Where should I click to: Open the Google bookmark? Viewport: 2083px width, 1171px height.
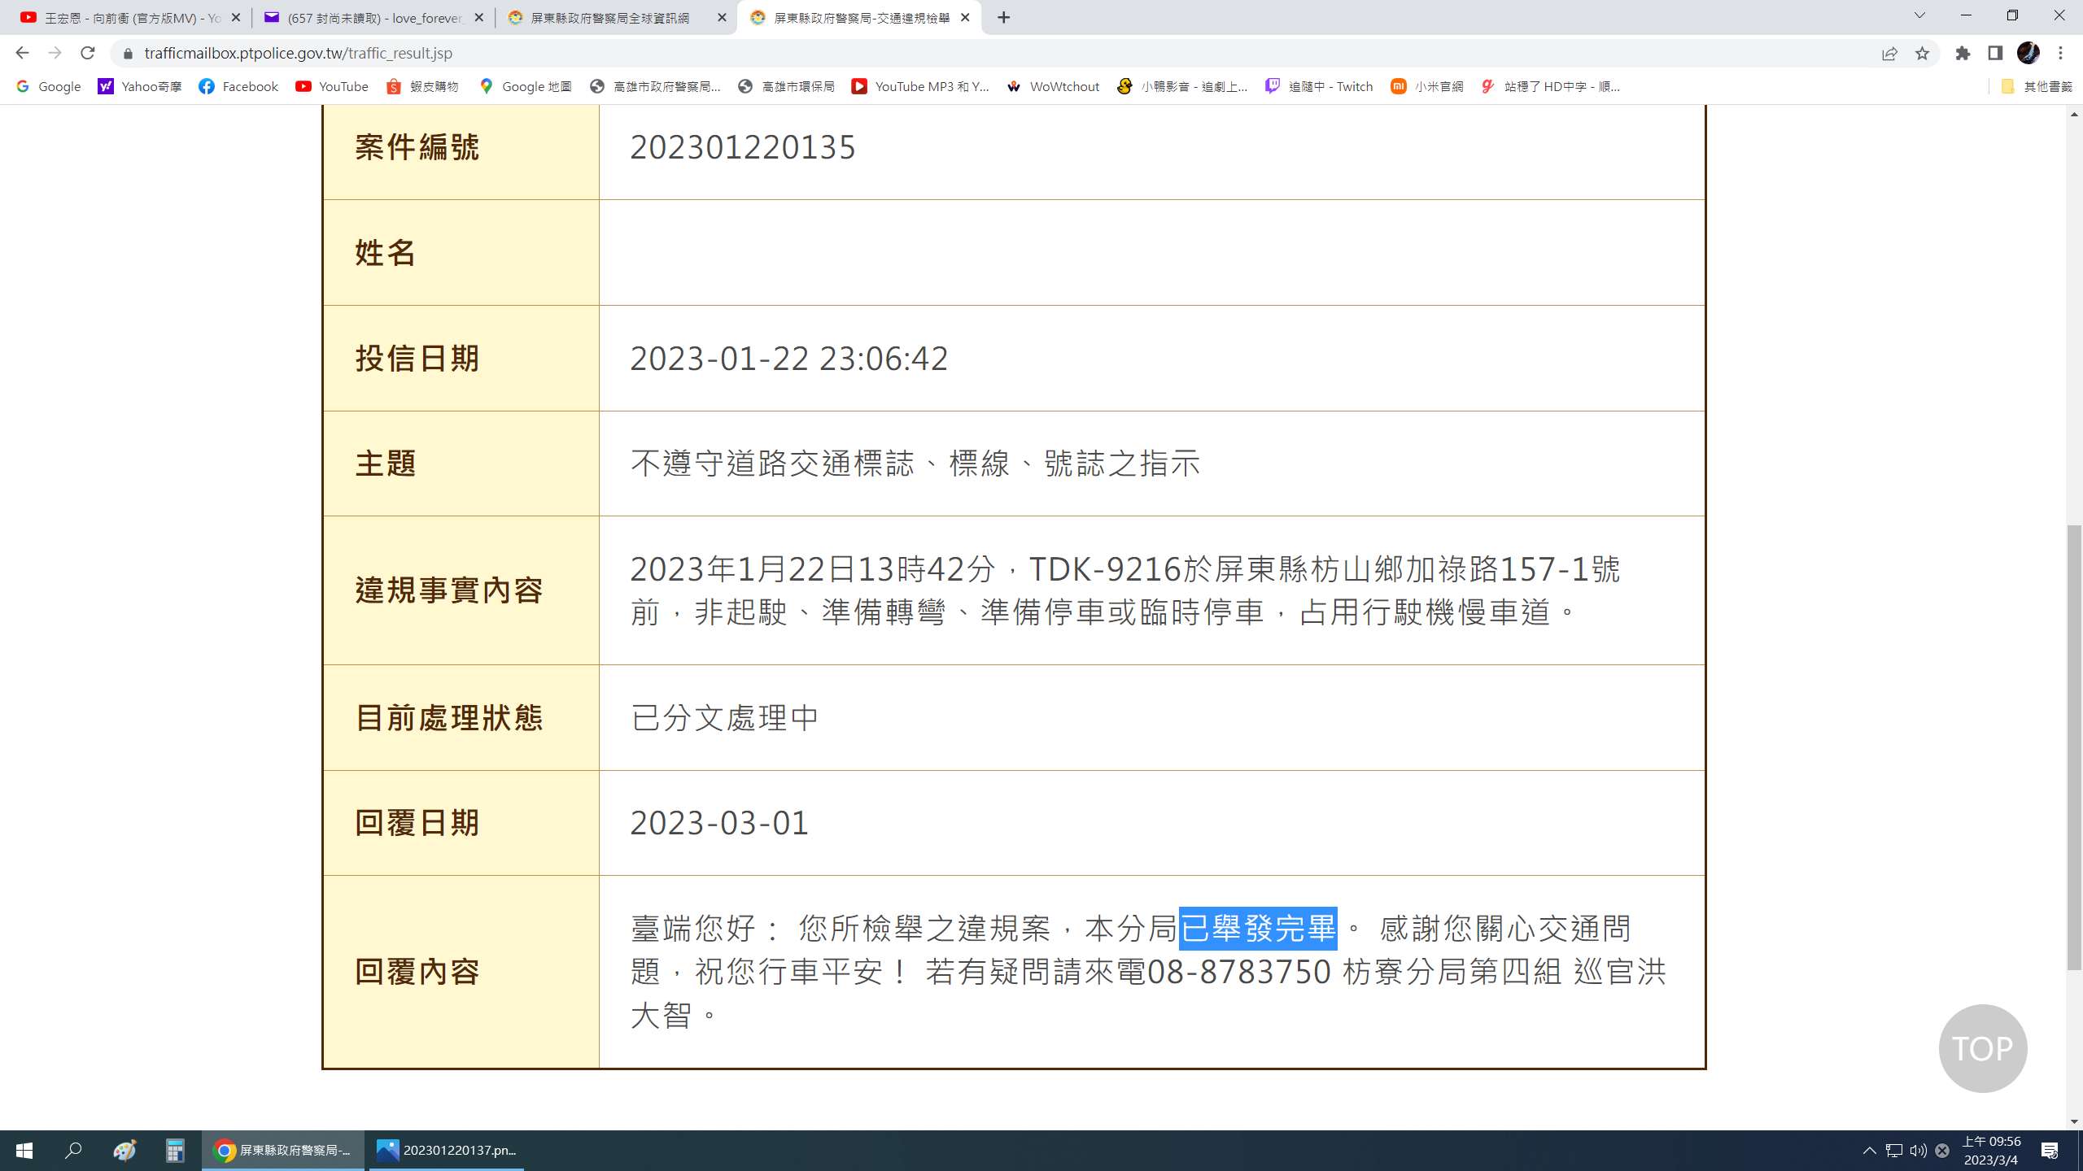[49, 86]
